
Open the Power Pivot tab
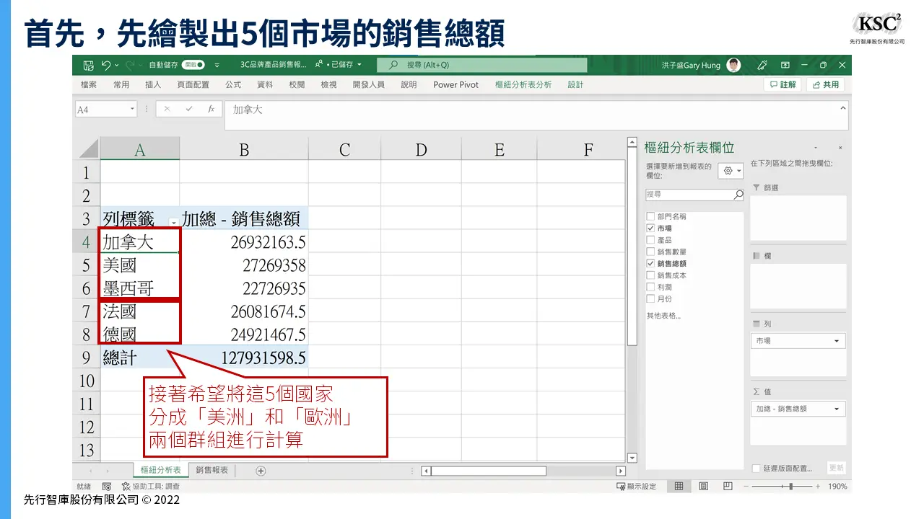456,84
